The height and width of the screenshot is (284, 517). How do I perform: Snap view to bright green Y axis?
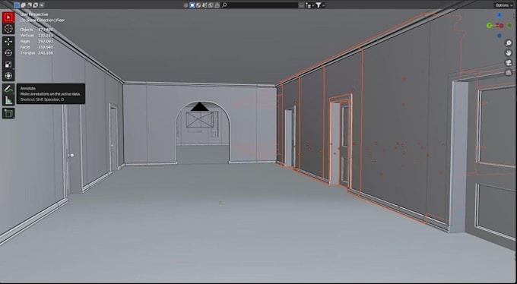[490, 25]
